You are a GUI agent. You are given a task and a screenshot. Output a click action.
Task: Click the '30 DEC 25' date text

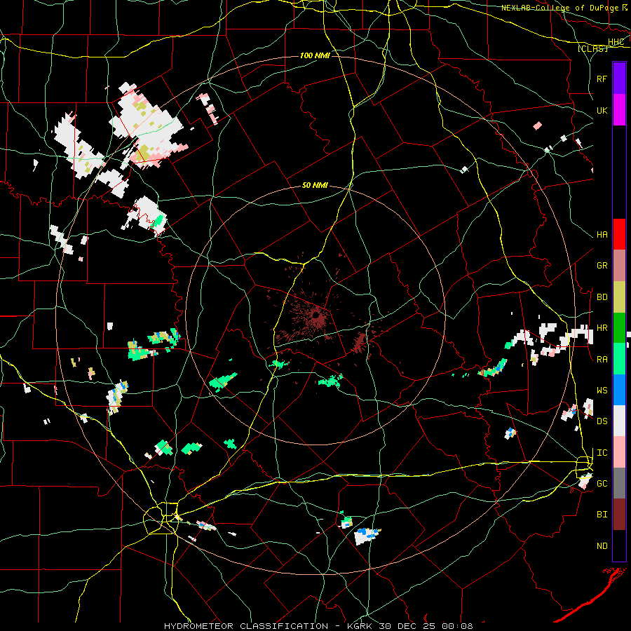(407, 626)
